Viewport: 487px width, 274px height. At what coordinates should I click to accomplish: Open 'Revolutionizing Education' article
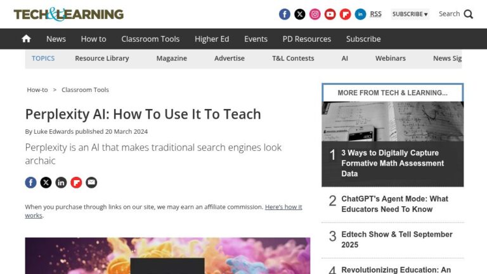396,270
